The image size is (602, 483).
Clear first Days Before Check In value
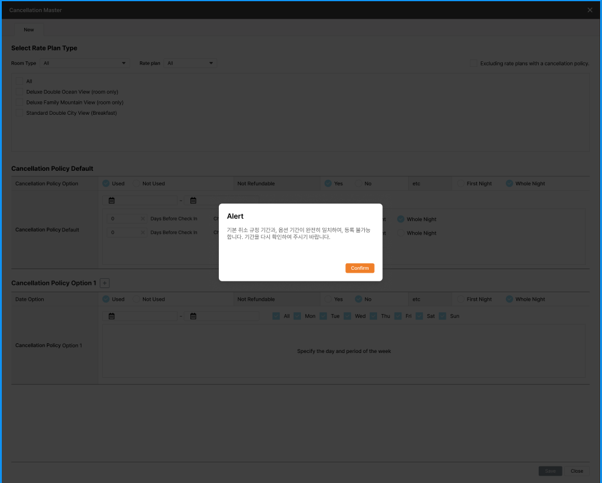(142, 219)
